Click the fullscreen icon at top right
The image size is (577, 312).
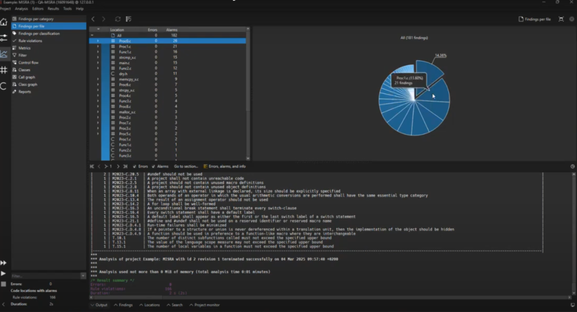(x=561, y=19)
